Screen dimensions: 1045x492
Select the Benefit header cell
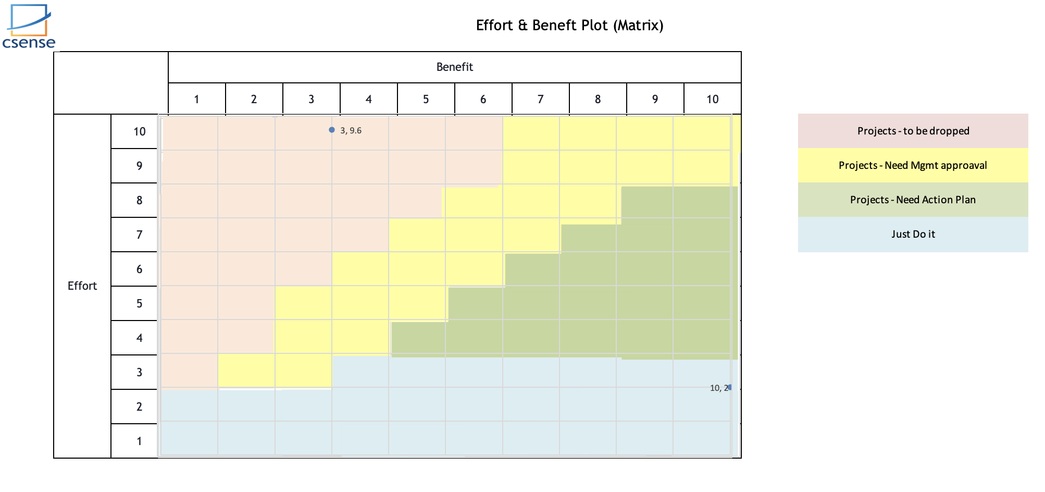[454, 67]
